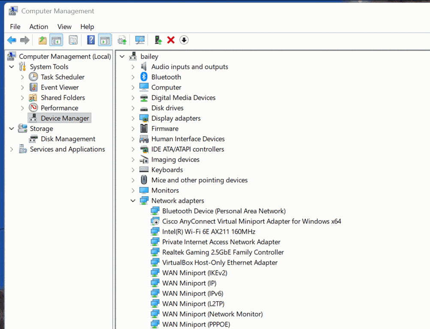Click the Mice and other pointing devices icon
Image resolution: width=430 pixels, height=329 pixels.
click(x=144, y=180)
